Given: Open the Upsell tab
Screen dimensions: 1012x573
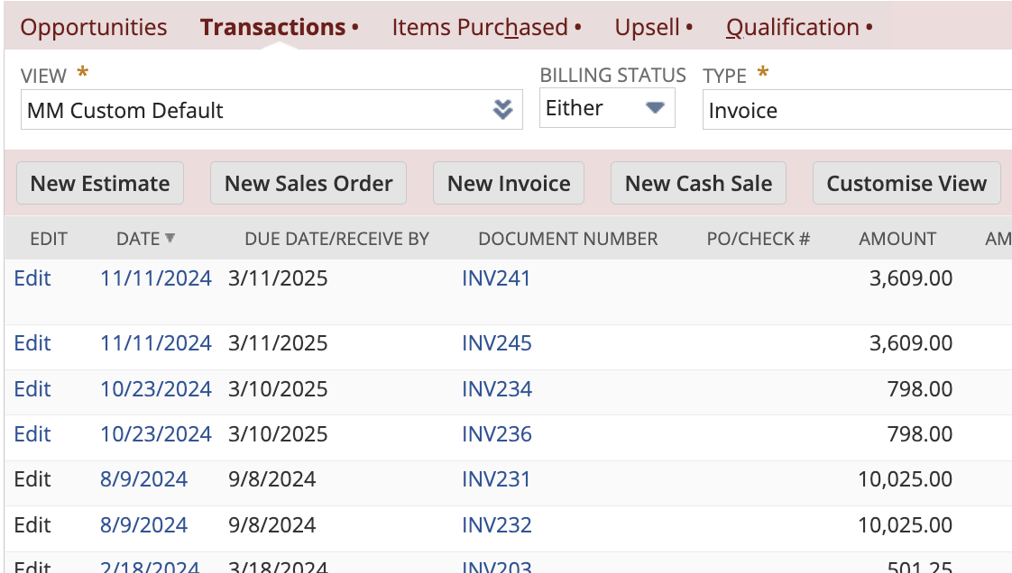Looking at the screenshot, I should 646,27.
